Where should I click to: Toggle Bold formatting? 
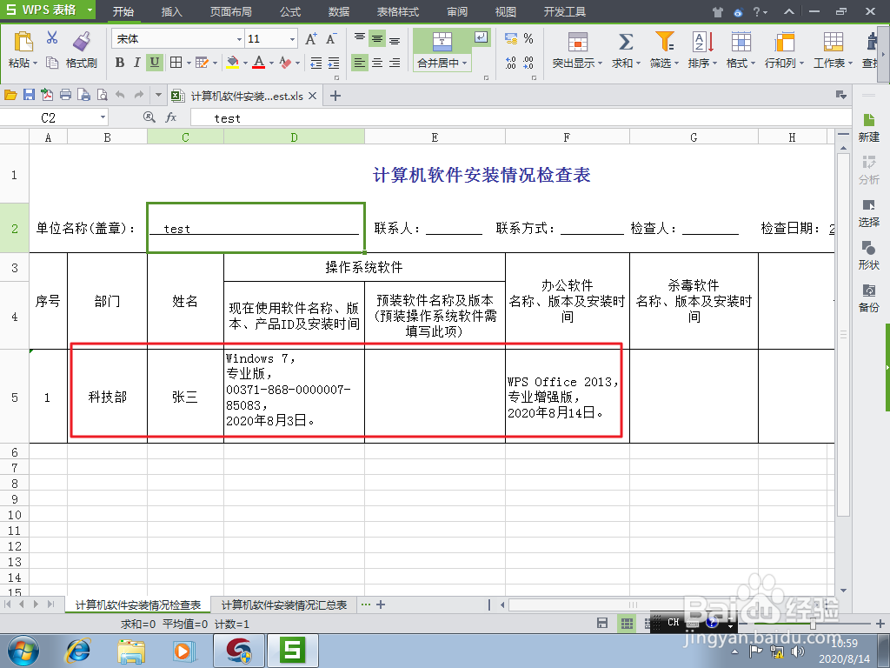(120, 63)
